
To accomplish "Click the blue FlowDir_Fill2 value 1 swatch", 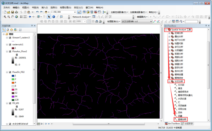I will (13, 76).
